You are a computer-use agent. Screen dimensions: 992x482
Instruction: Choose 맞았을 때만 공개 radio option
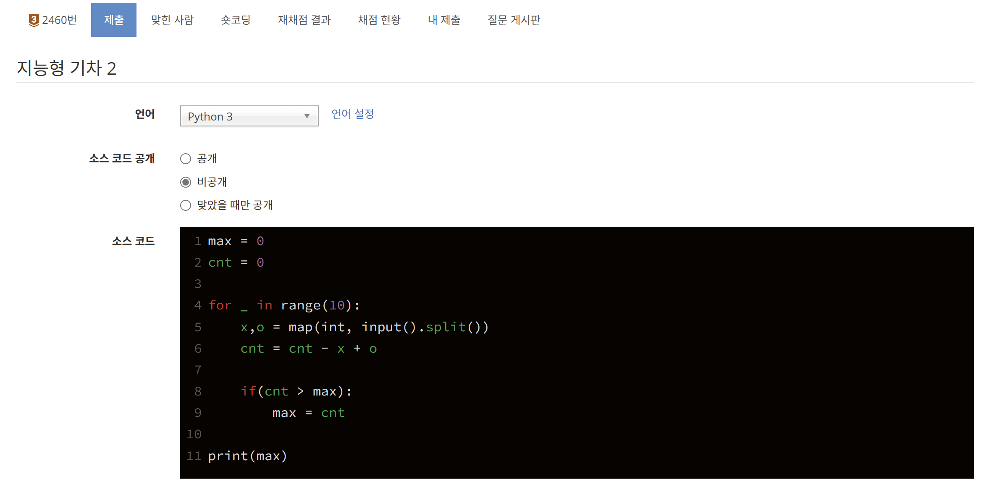click(186, 205)
